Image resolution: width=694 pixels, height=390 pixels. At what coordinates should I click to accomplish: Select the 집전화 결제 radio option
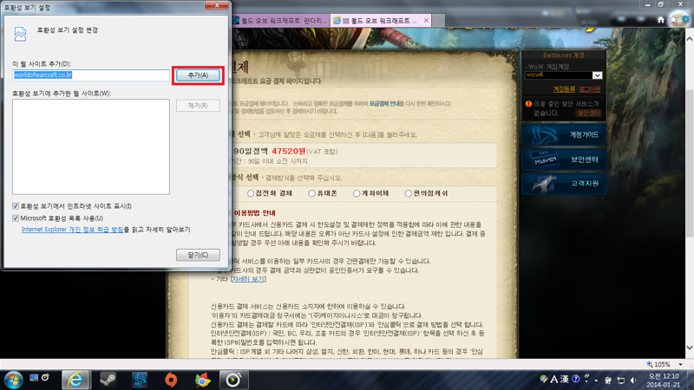click(251, 193)
